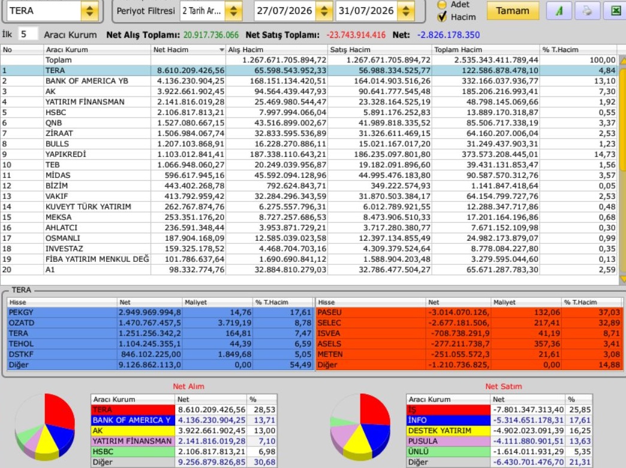Screen dimensions: 626x468
Task: Select the YAPIKREDİ row
Action: tap(309, 155)
